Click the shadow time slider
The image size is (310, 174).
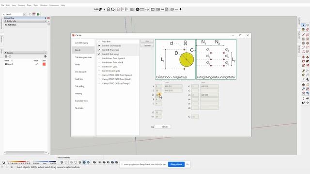(45, 162)
